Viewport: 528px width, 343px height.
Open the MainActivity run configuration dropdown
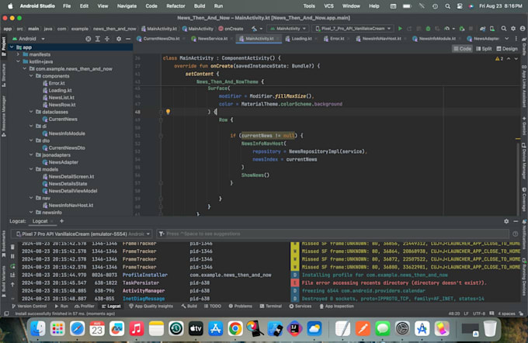point(288,29)
